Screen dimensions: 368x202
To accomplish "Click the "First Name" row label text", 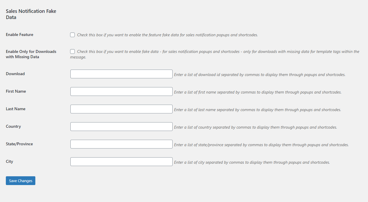I will pyautogui.click(x=16, y=91).
